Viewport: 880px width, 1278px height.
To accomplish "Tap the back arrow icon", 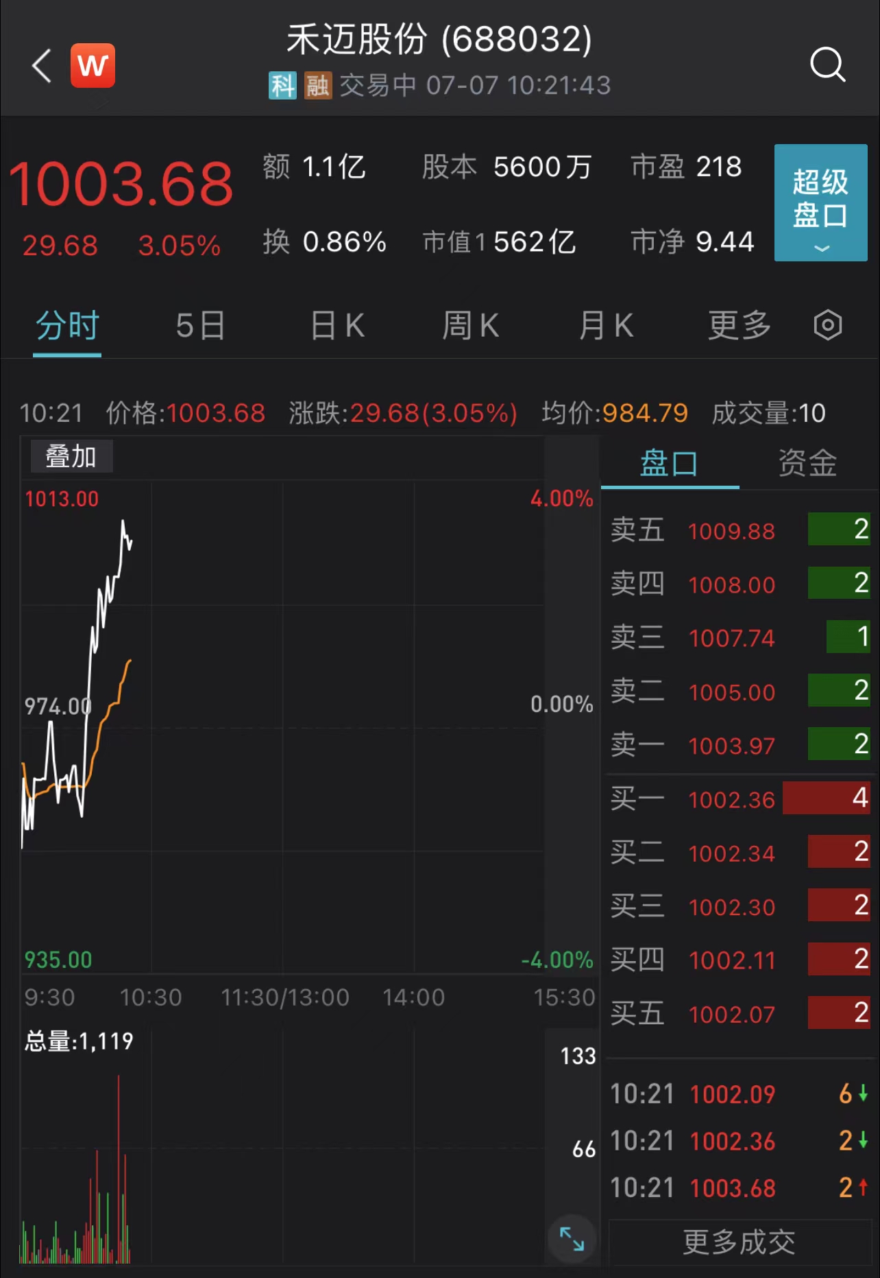I will [42, 66].
